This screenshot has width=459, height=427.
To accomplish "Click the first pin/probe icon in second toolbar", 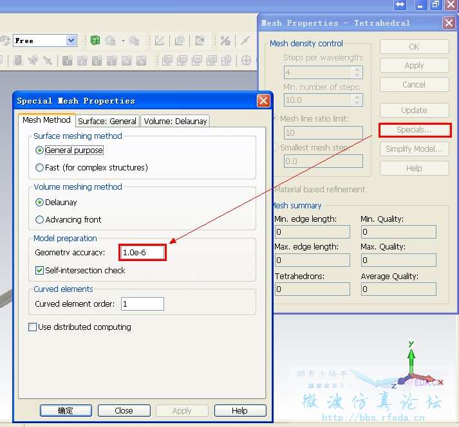I will tap(33, 60).
